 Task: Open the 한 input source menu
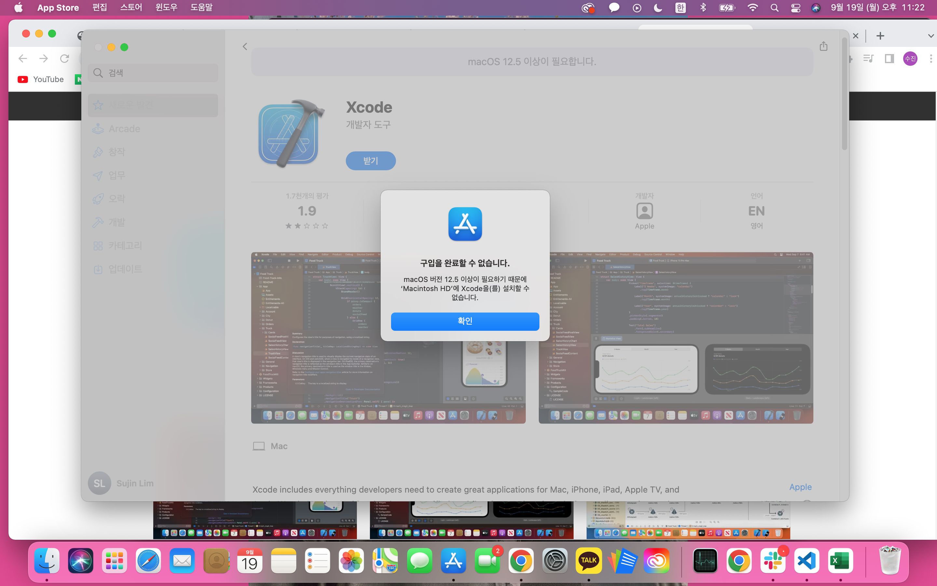[680, 7]
